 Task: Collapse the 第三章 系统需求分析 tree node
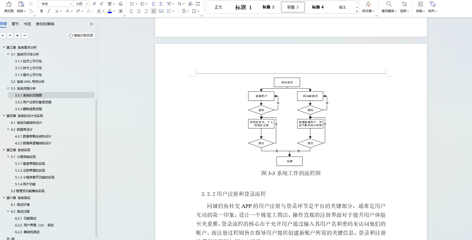(x=4, y=47)
